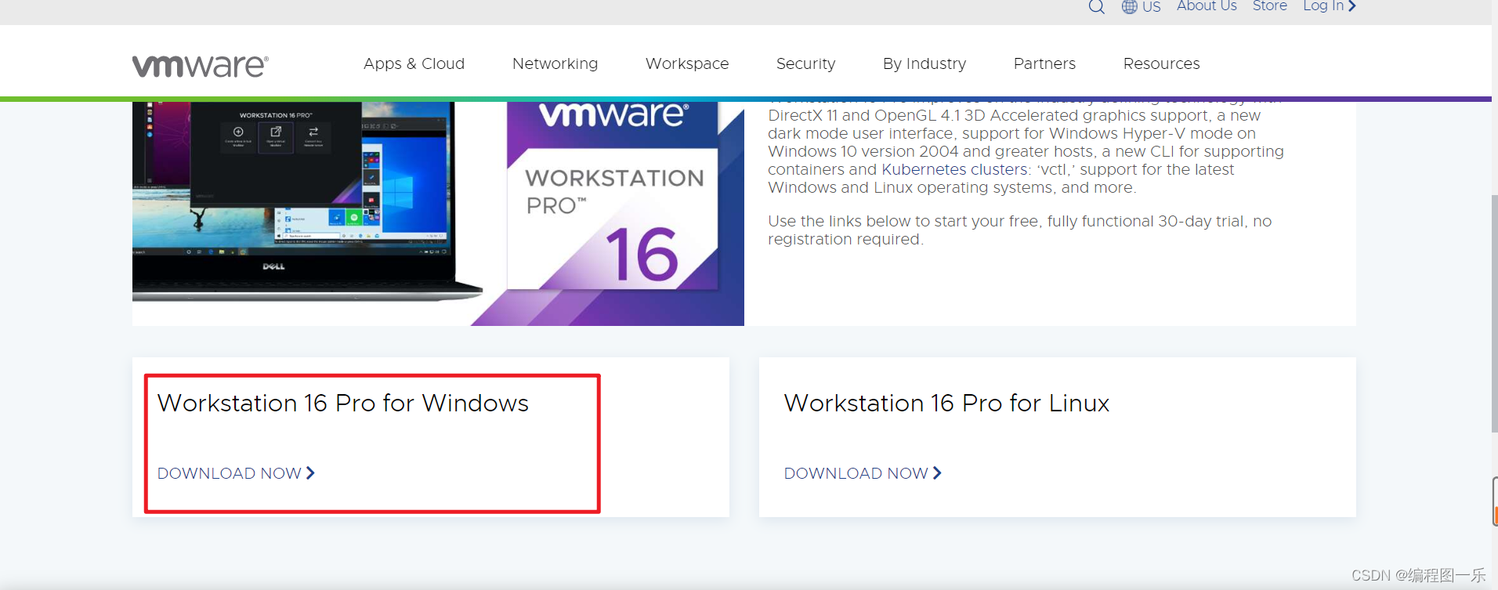Image resolution: width=1498 pixels, height=590 pixels.
Task: Open Workspace menu
Action: tap(687, 63)
